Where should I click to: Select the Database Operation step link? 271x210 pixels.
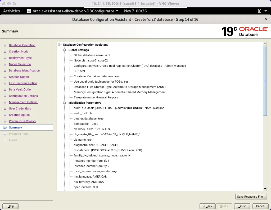(22, 45)
